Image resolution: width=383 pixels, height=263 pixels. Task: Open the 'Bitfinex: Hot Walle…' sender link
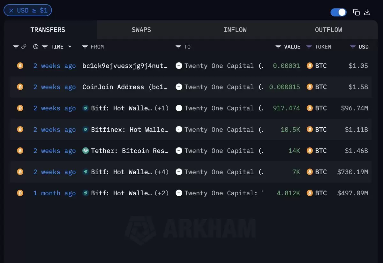pos(130,129)
